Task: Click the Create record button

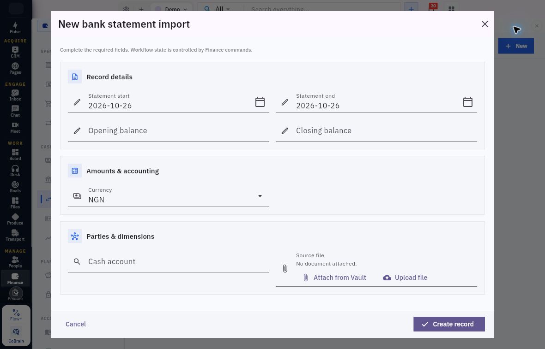Action: click(x=449, y=324)
